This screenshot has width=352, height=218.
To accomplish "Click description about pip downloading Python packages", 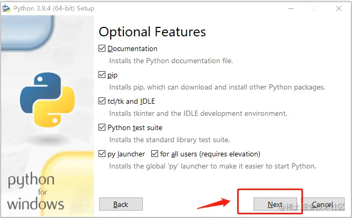I will click(217, 87).
